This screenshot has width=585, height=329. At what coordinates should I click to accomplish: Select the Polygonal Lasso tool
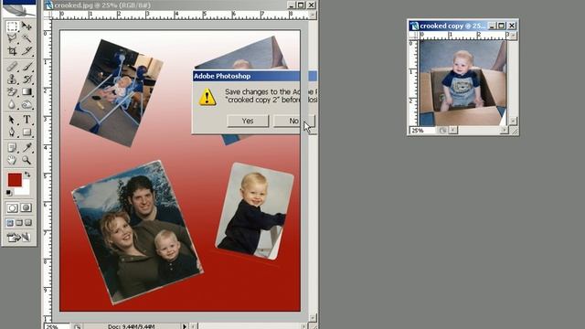(x=12, y=38)
